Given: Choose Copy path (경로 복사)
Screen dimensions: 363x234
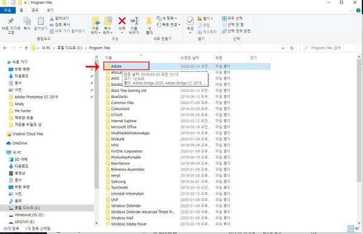Looking at the screenshot, I should tap(60, 25).
